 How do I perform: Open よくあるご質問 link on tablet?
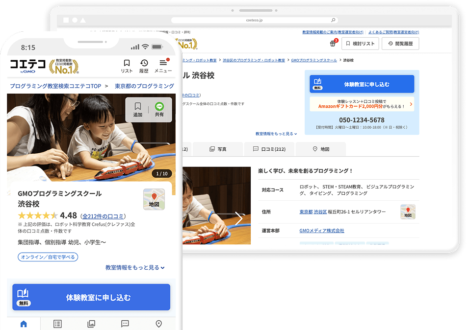coord(394,32)
